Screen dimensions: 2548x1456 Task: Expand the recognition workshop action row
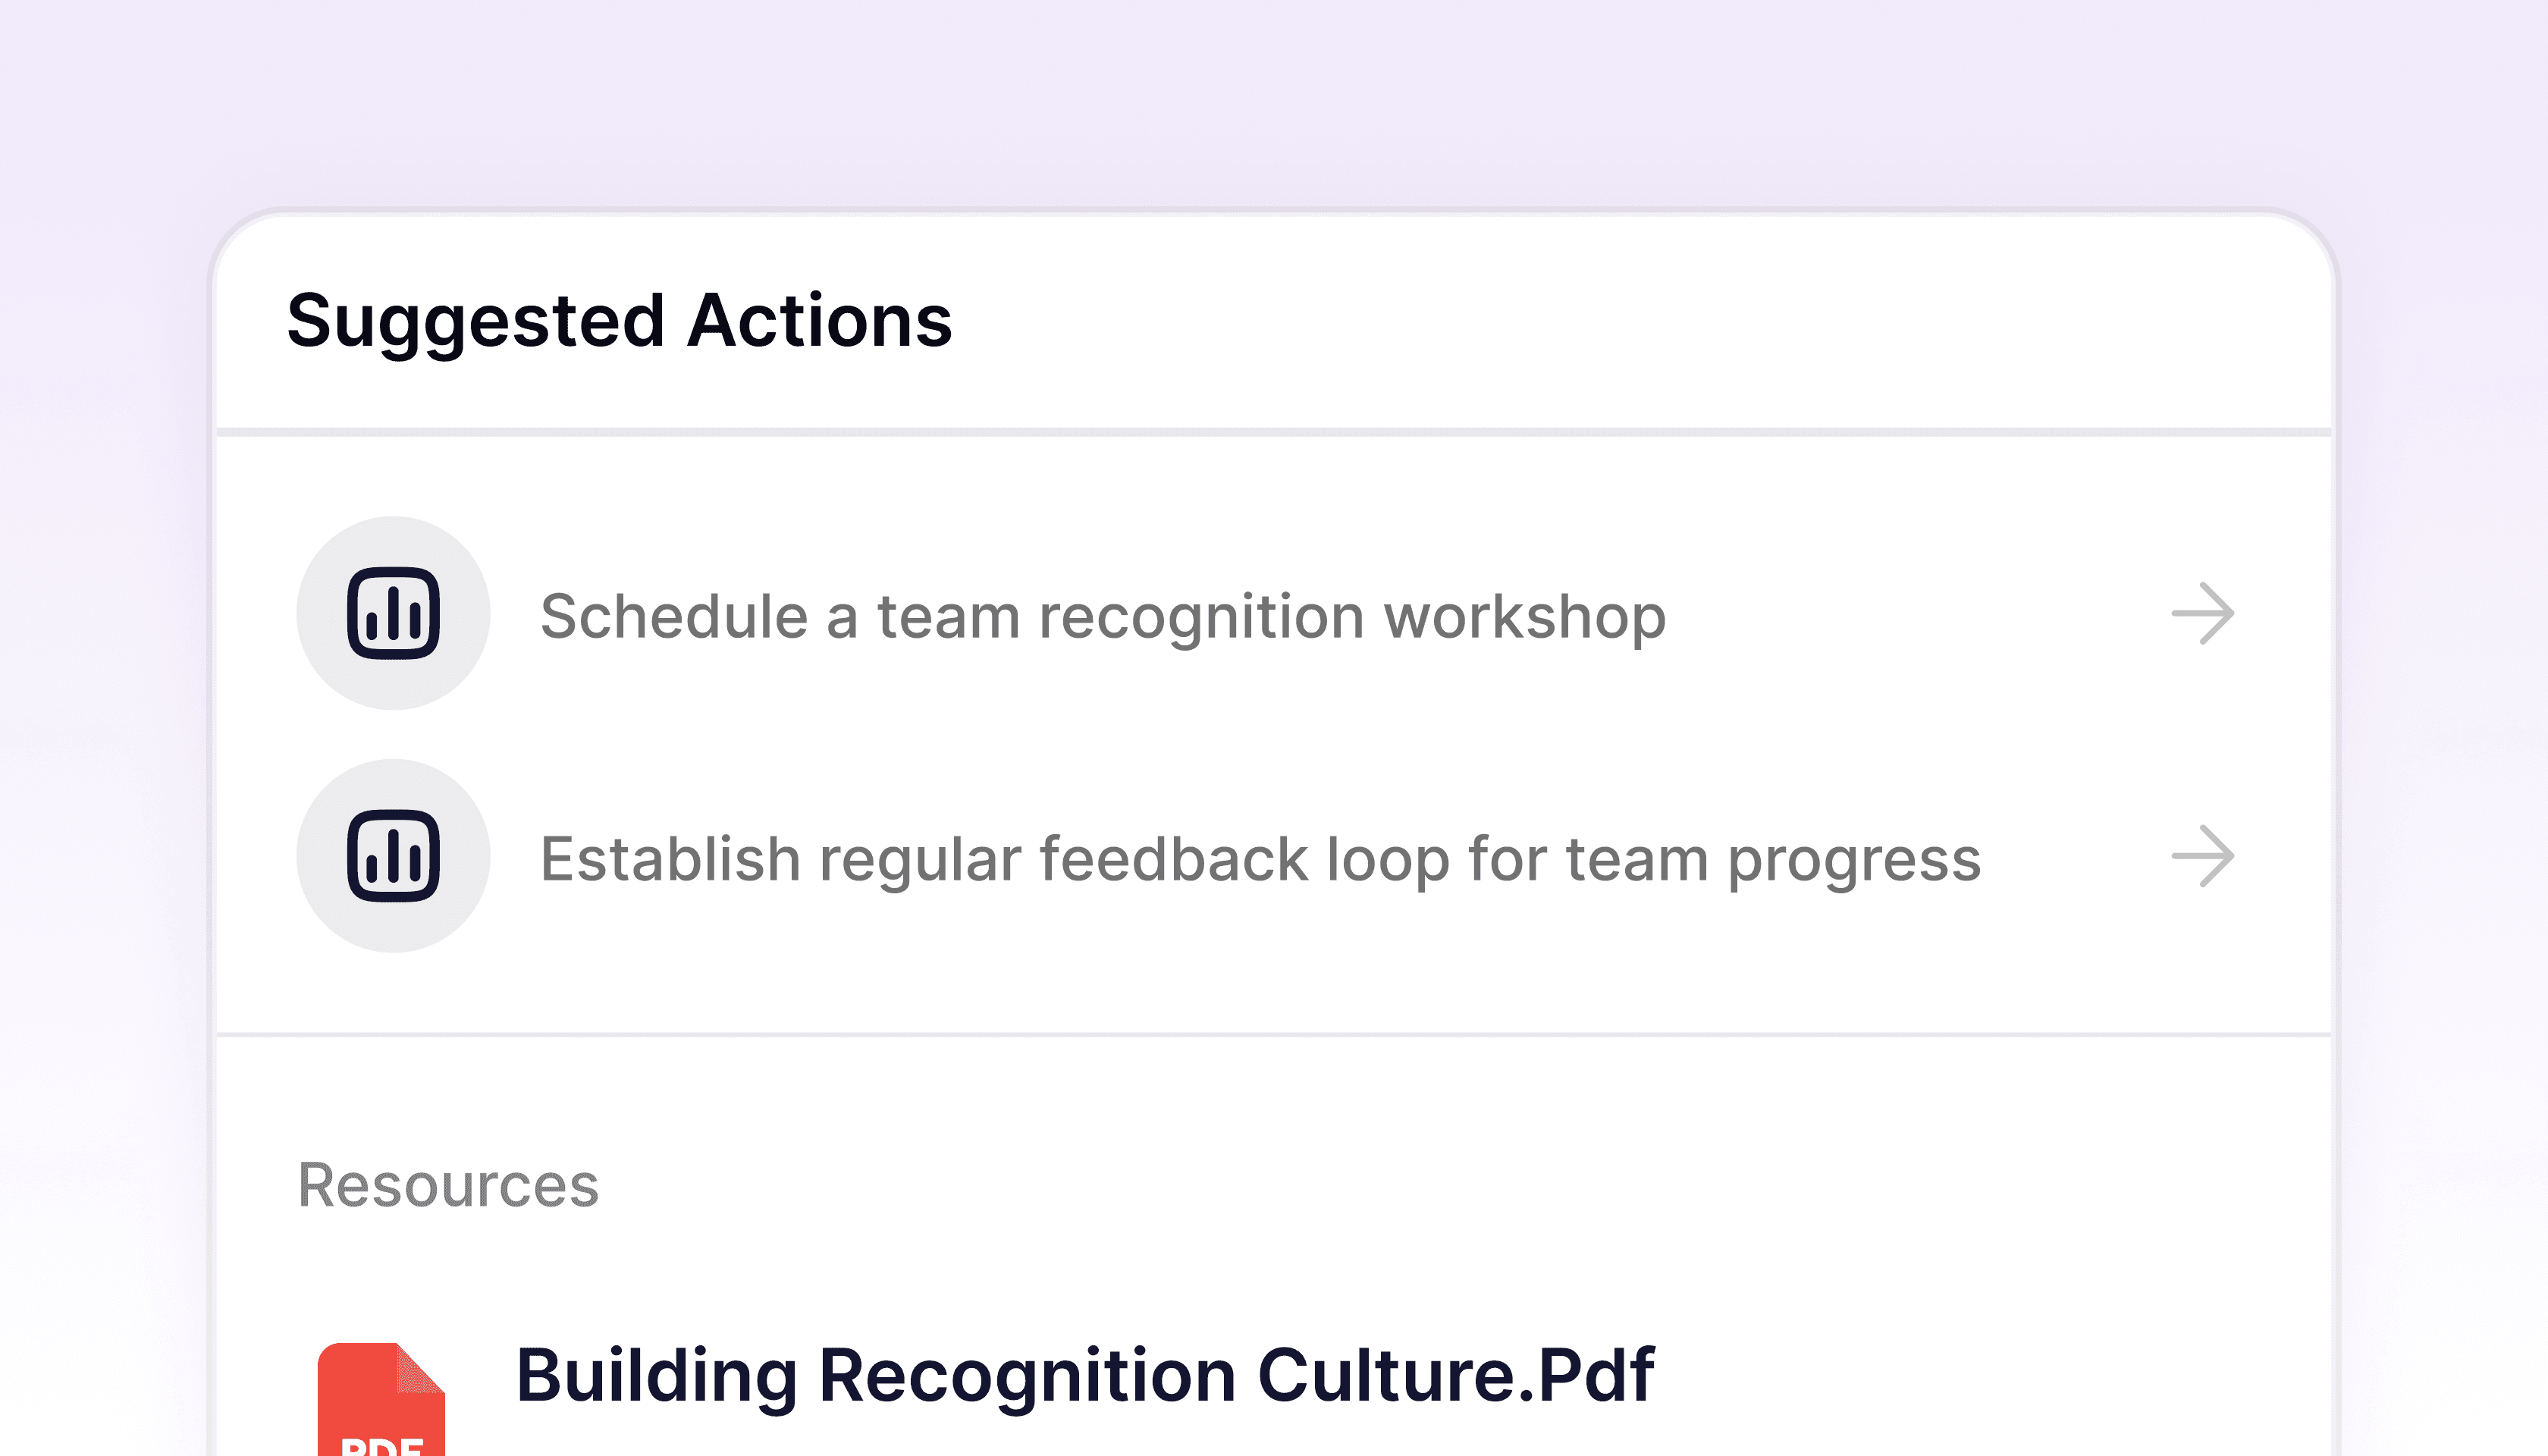coord(1900,613)
